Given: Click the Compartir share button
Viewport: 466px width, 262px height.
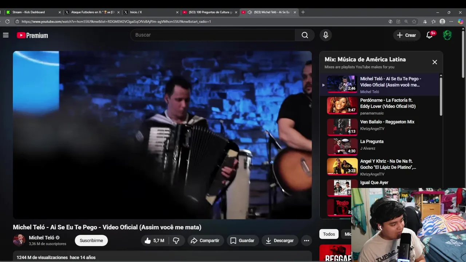Looking at the screenshot, I should (205, 241).
